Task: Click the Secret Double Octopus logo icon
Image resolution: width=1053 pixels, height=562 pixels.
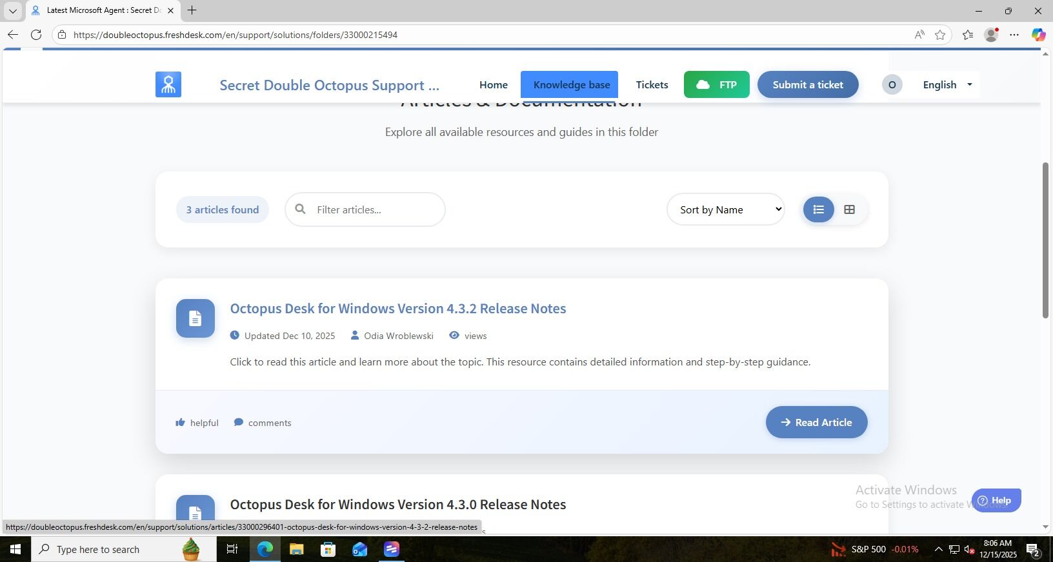Action: 168,84
